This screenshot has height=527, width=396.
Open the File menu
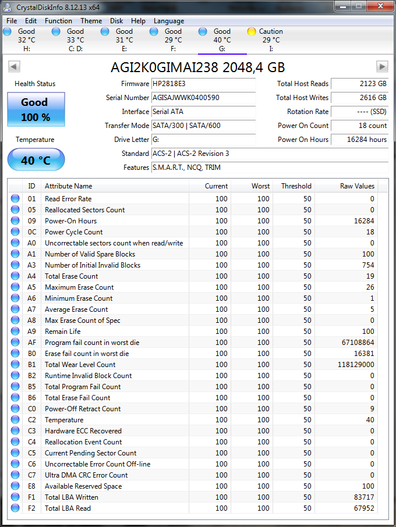click(12, 21)
